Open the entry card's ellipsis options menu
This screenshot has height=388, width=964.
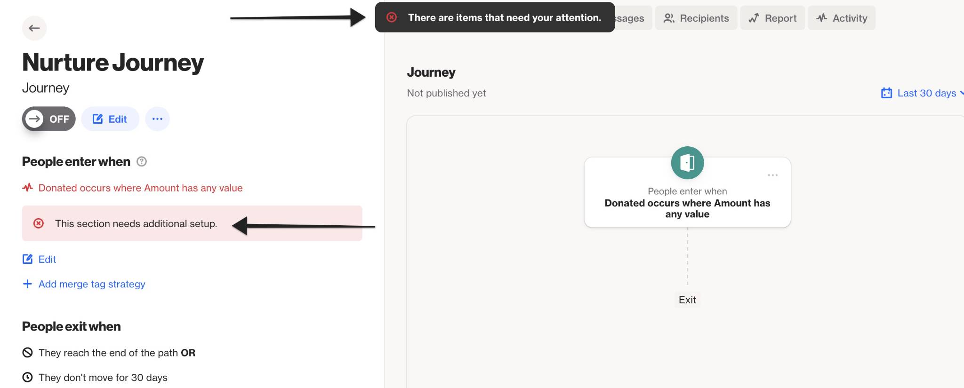pos(772,175)
